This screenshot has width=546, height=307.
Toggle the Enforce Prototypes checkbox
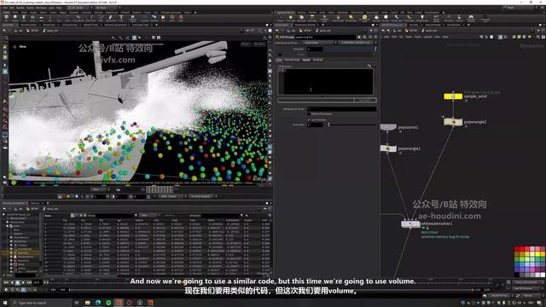(309, 114)
